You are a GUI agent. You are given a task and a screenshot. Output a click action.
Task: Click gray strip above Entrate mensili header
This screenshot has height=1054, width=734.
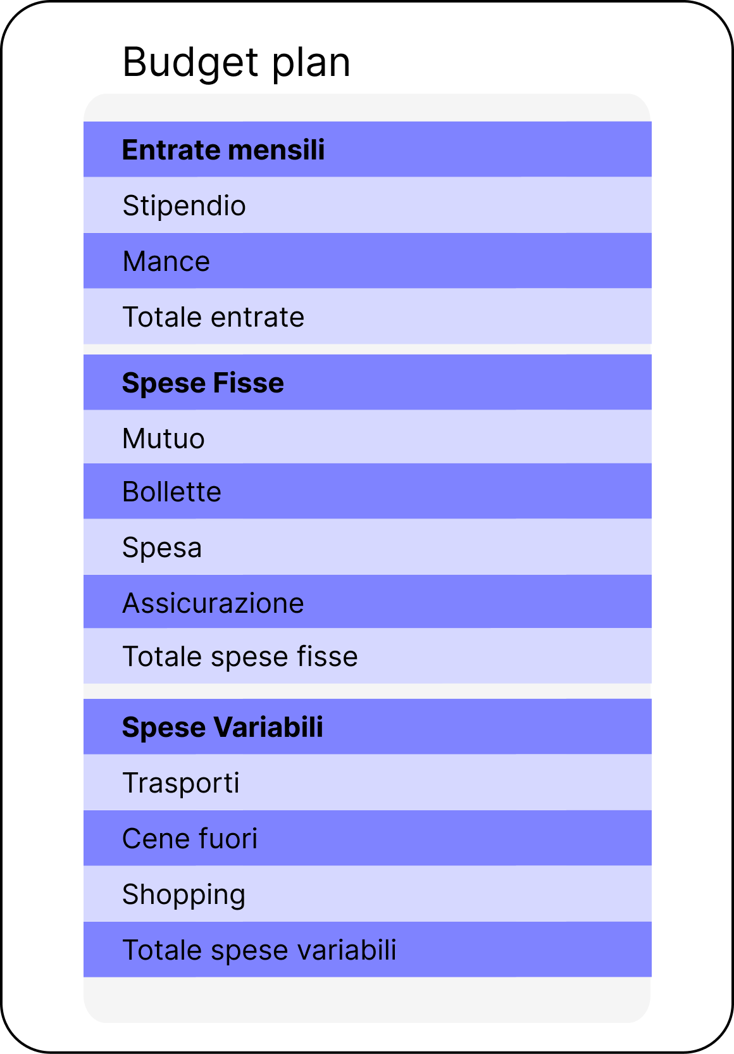point(367,108)
